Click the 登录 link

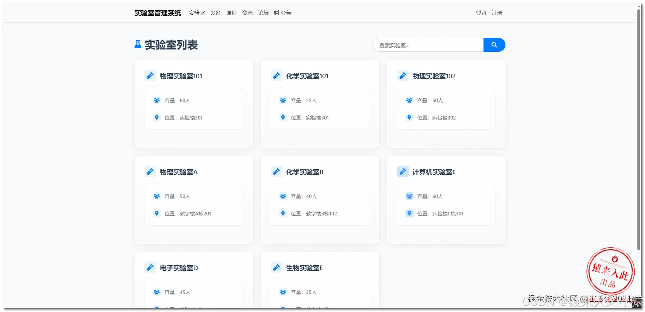[x=481, y=13]
